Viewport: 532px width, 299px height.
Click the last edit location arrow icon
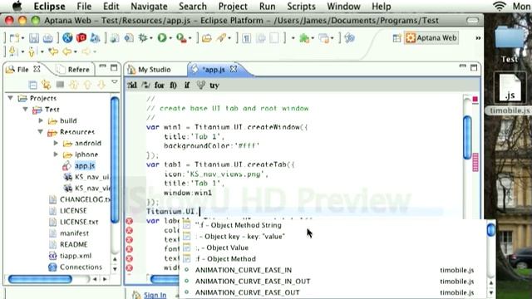tap(53, 51)
